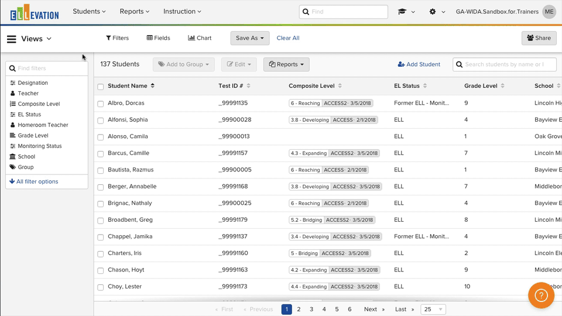Check the box for Albro, Dorcas
The height and width of the screenshot is (316, 562).
(x=100, y=104)
